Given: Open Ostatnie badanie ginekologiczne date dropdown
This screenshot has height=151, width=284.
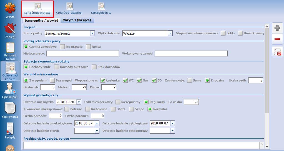Looking at the screenshot, I should pyautogui.click(x=97, y=123).
